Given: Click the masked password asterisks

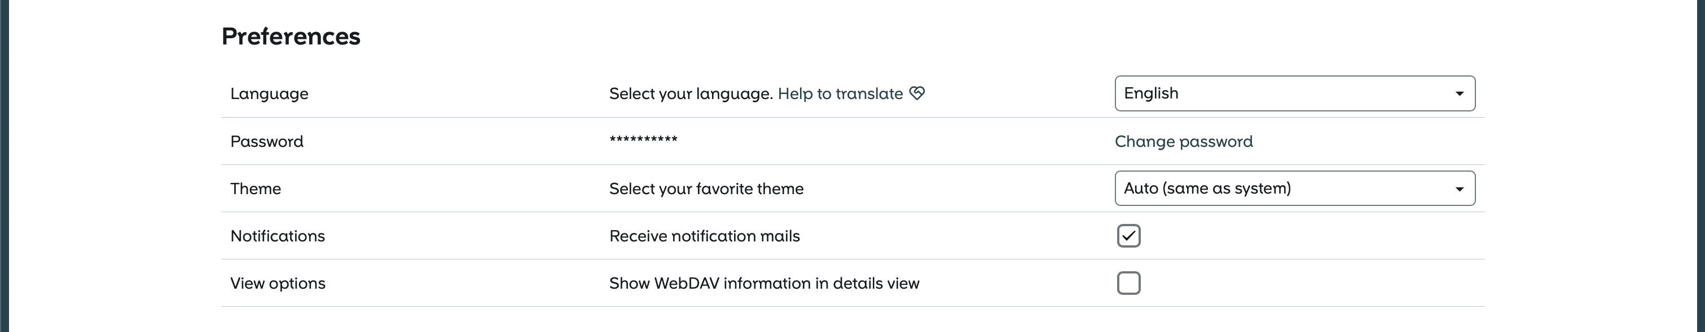Looking at the screenshot, I should 643,140.
